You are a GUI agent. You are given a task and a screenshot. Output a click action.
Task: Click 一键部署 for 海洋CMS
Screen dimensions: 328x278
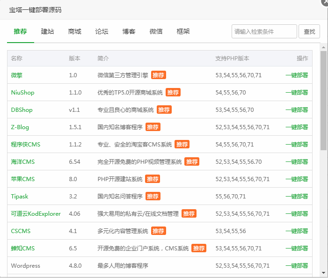297,162
